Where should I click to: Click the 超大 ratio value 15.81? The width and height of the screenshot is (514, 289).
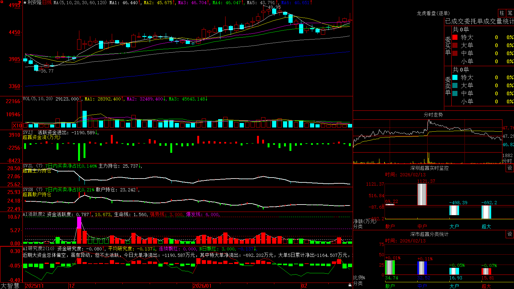click(488, 278)
